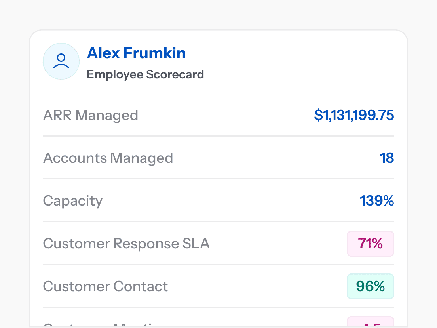Click the user avatar icon
437x328 pixels.
tap(61, 61)
